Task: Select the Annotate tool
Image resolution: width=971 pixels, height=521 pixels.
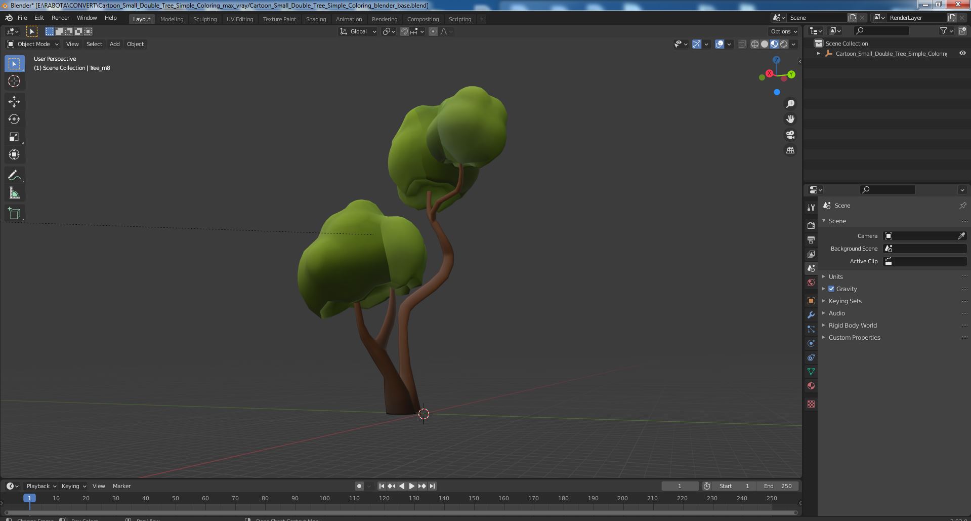Action: click(x=14, y=175)
